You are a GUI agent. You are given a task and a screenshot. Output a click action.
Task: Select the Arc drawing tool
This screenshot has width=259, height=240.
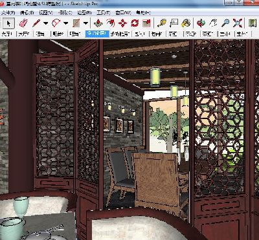[56, 23]
